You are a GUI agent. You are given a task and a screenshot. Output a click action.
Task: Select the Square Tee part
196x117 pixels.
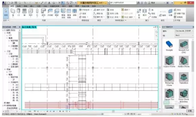tap(169, 95)
